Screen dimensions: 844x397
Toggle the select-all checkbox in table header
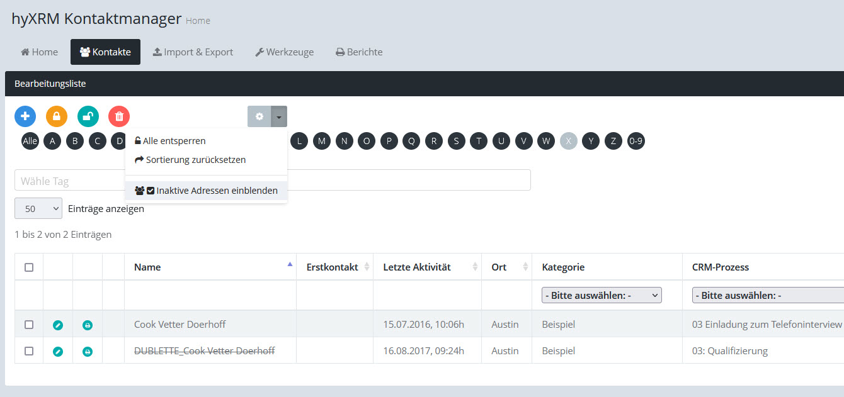[29, 267]
